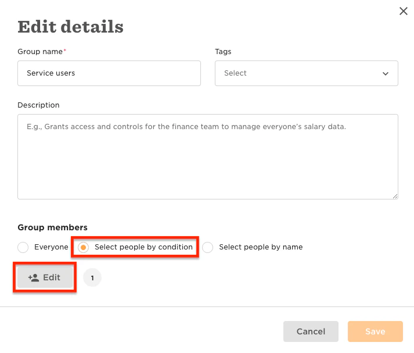
Task: Open the Tags dropdown
Action: (x=306, y=73)
